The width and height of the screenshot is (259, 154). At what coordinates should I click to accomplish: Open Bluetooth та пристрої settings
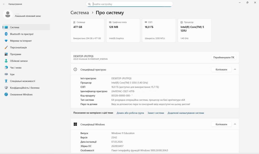(x=26, y=34)
